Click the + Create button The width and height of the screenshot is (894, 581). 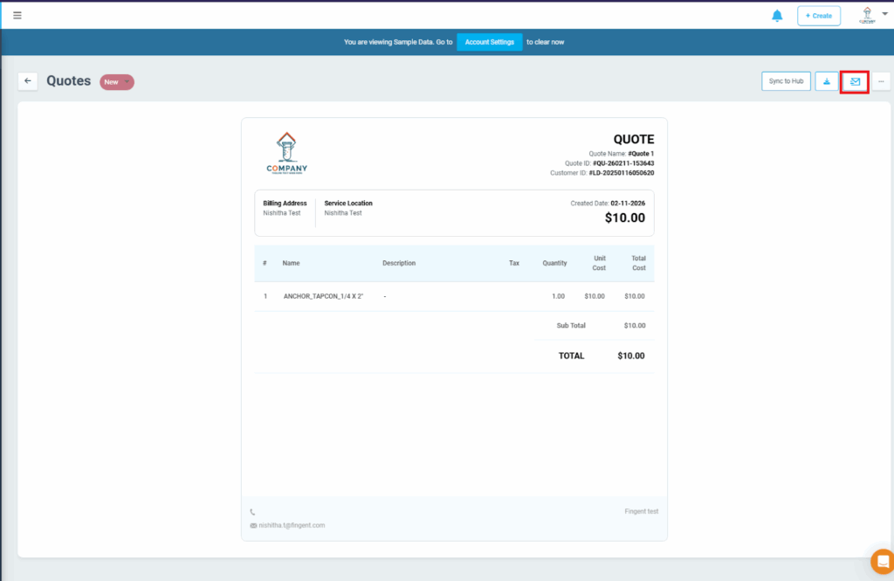pos(818,16)
